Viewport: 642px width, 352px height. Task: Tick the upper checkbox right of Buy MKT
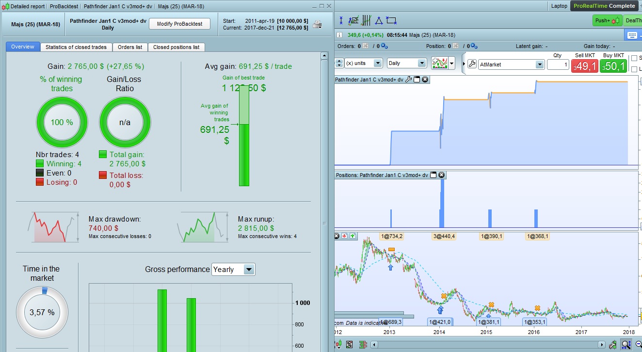(x=634, y=58)
